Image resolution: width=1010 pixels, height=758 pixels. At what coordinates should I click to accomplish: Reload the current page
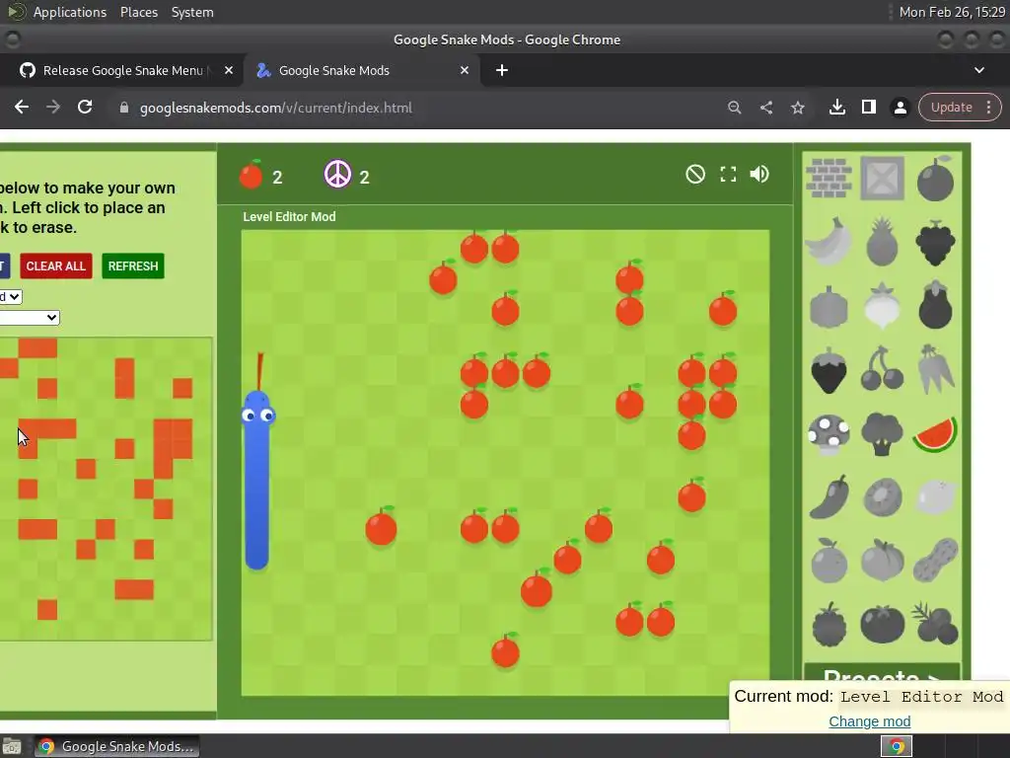[85, 107]
